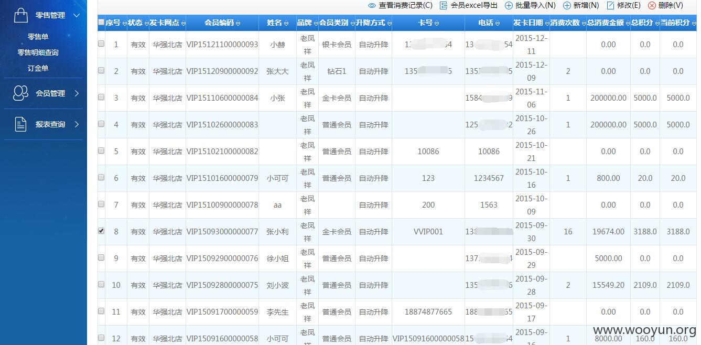701x345 pixels.
Task: Open the 订金单 submenu item
Action: 38,68
